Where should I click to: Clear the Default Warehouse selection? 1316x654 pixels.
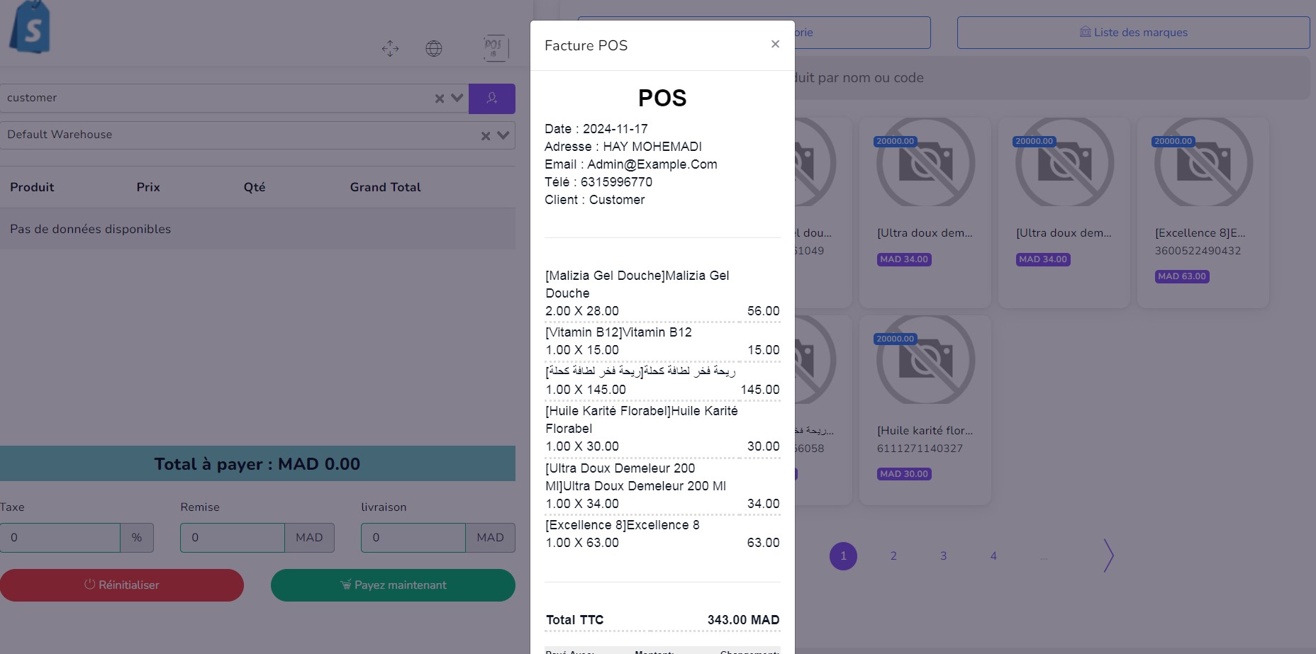click(486, 135)
